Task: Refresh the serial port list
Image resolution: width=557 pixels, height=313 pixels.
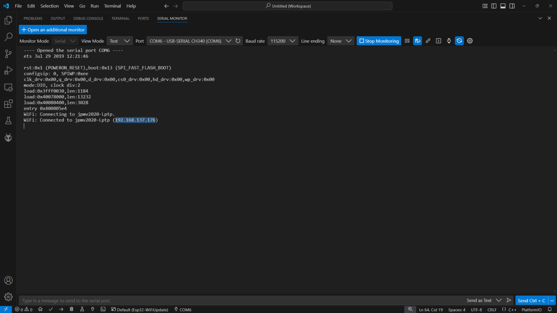Action: pos(238,41)
